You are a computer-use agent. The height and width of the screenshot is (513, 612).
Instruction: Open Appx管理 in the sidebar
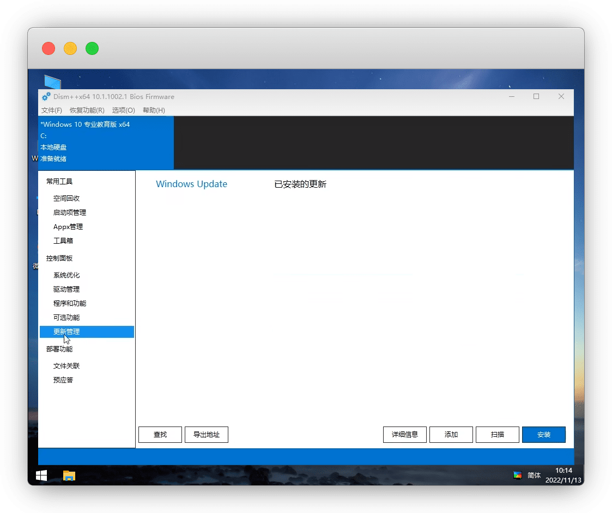coord(68,227)
